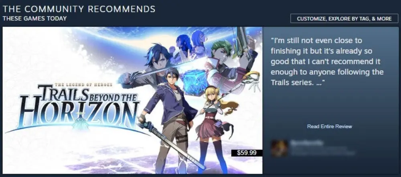Click the These Games Today subtitle

[34, 18]
